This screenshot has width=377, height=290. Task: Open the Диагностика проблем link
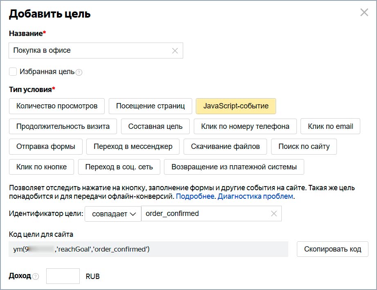[255, 196]
